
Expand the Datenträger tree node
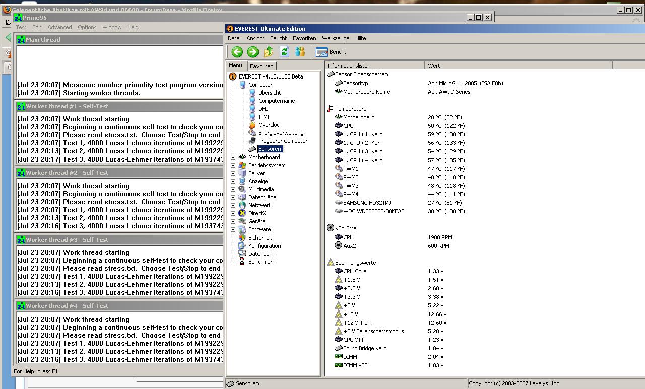[233, 197]
